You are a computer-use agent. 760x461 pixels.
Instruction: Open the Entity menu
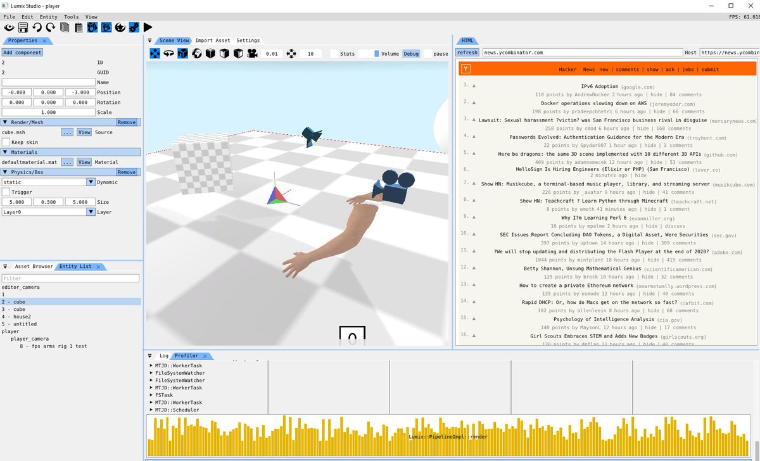point(48,17)
